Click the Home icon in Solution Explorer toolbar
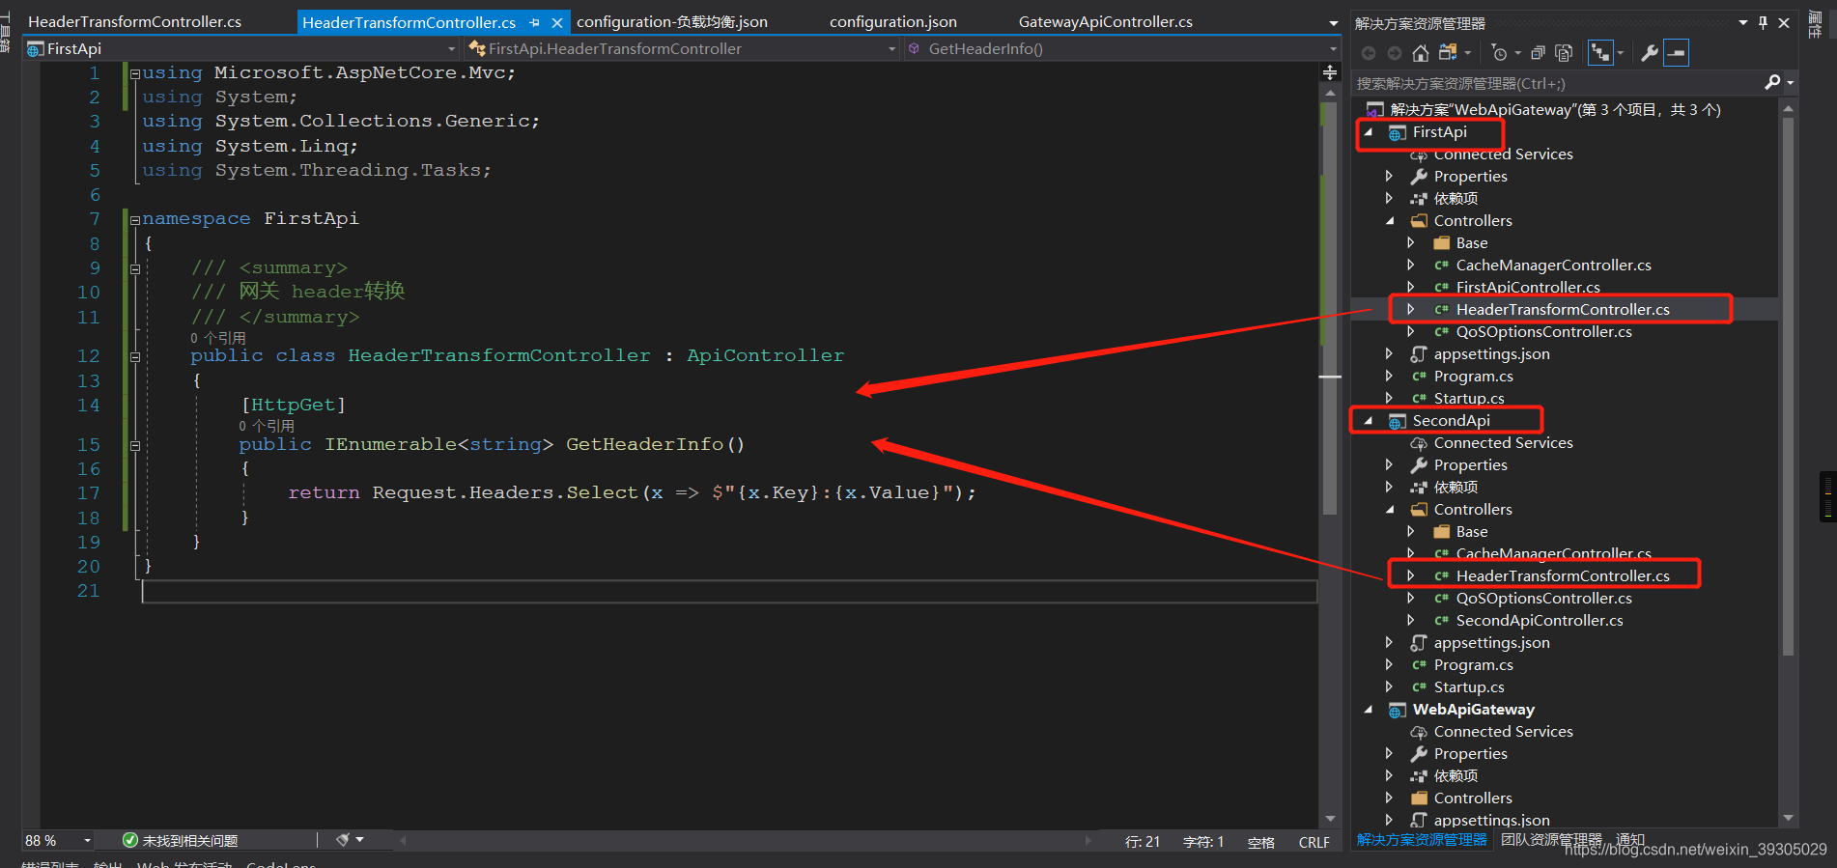The height and width of the screenshot is (868, 1837). 1420,53
